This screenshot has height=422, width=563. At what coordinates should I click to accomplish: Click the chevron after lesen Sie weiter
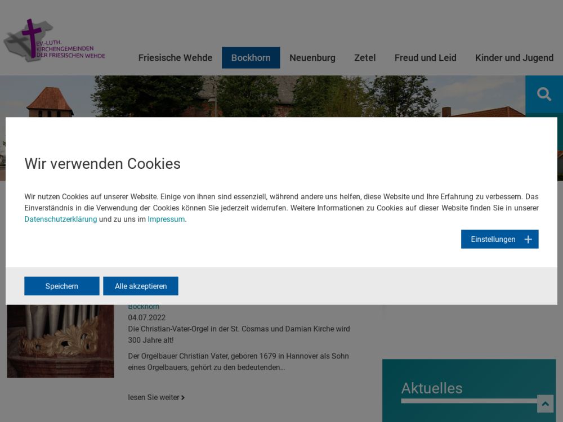click(183, 398)
